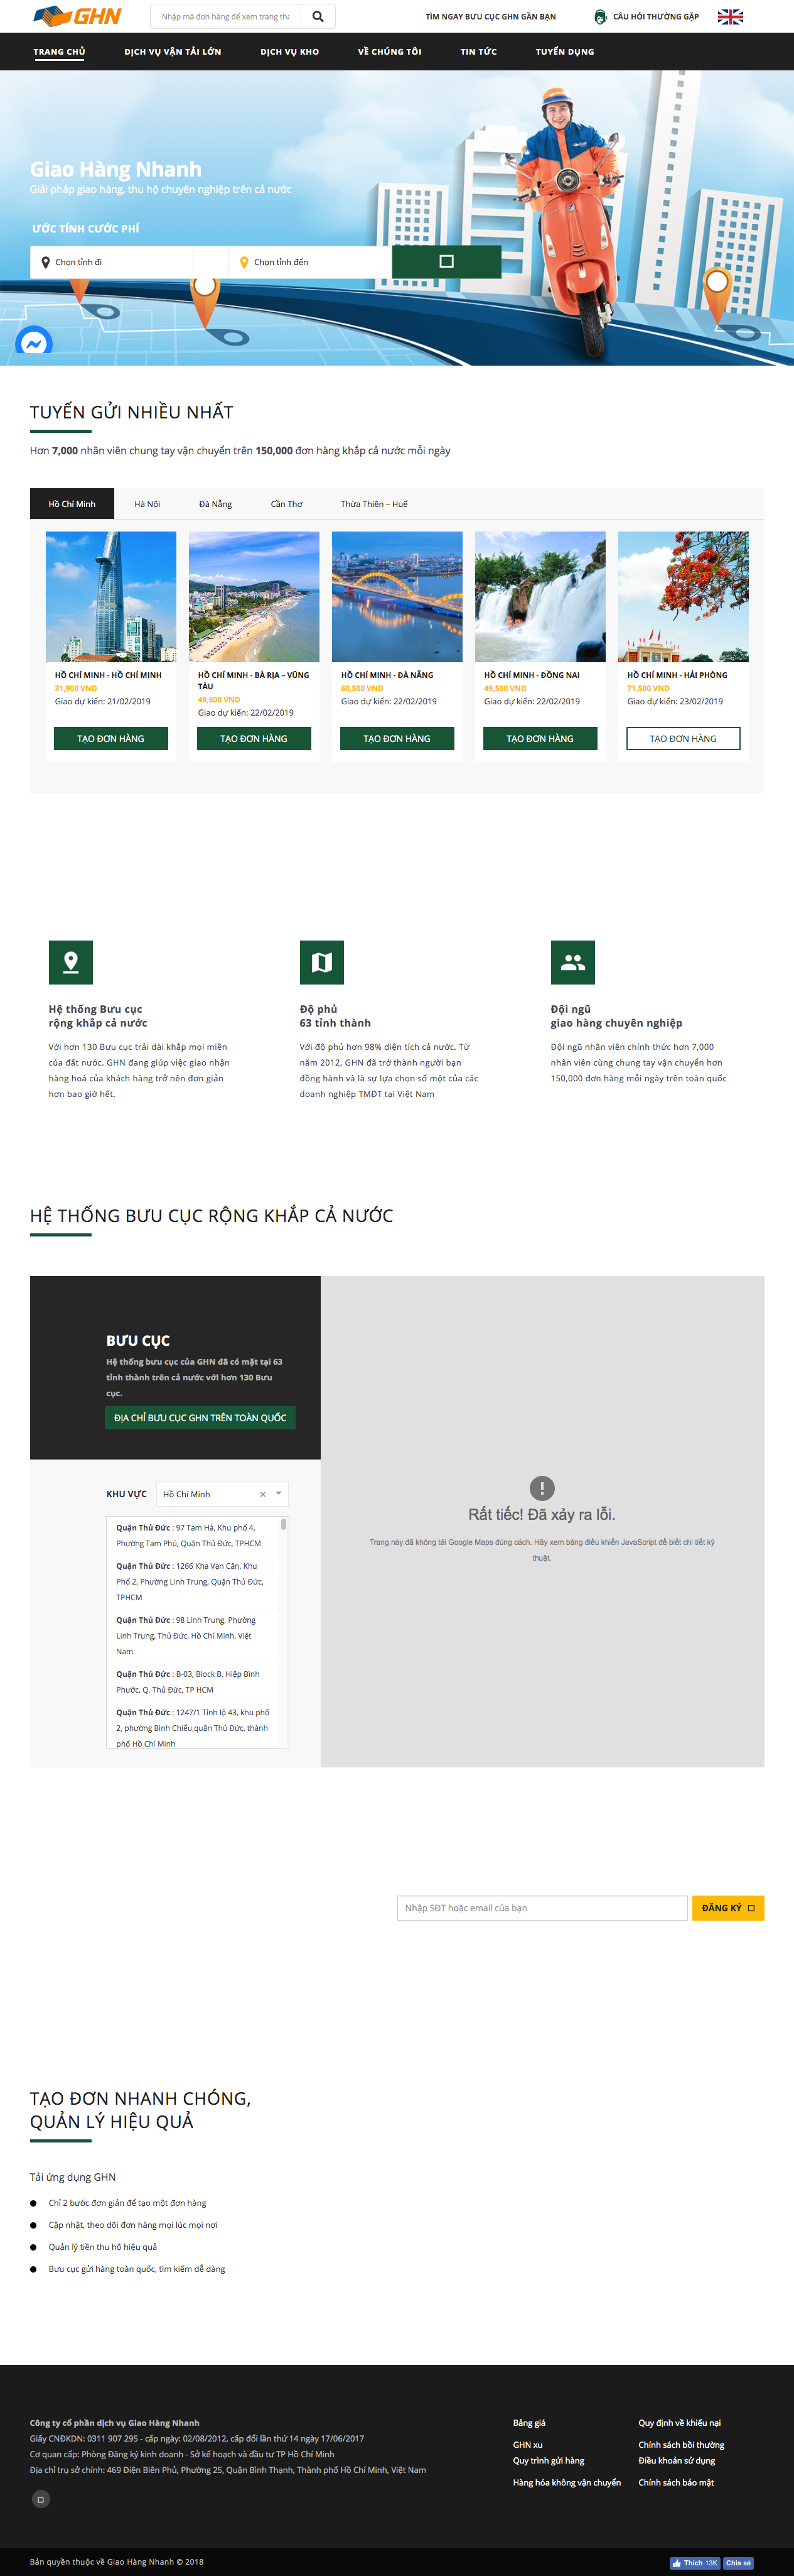Select the 'B-03, Block B, Hiệp Bình Phước' address
This screenshot has height=2576, width=794.
click(x=193, y=1681)
